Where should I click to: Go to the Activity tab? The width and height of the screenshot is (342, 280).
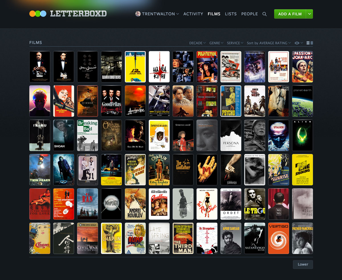tap(193, 14)
